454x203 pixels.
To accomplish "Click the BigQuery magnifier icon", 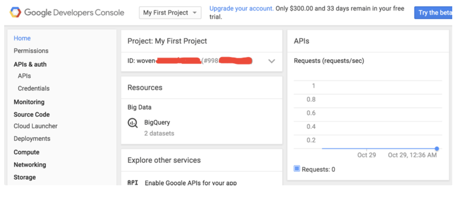I will click(x=133, y=123).
